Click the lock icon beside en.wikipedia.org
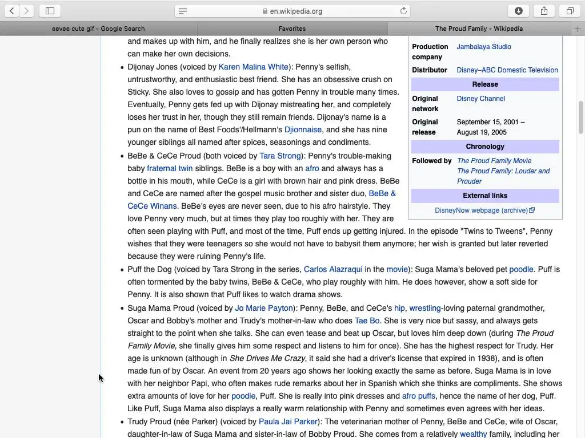585x438 pixels. pyautogui.click(x=265, y=11)
